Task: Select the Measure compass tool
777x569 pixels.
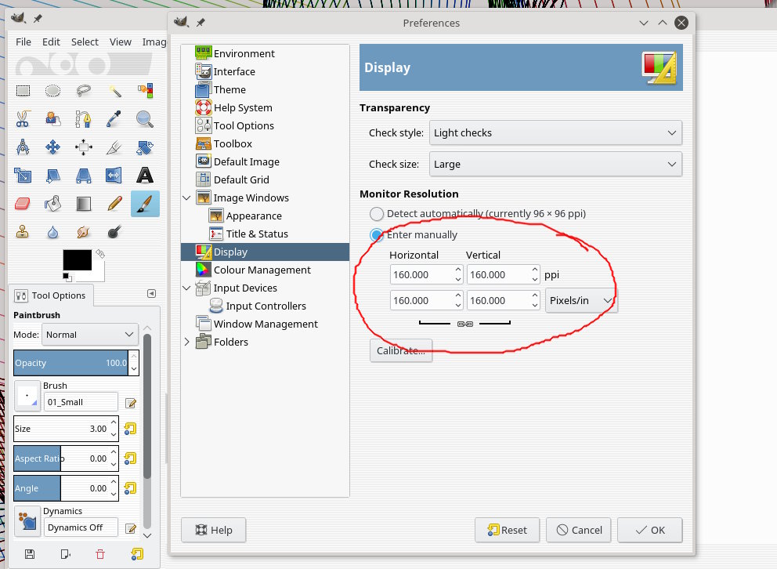Action: [x=23, y=147]
